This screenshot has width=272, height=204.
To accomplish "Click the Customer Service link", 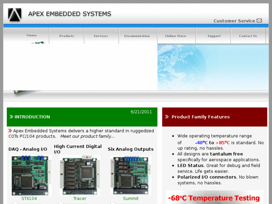I will (234, 21).
